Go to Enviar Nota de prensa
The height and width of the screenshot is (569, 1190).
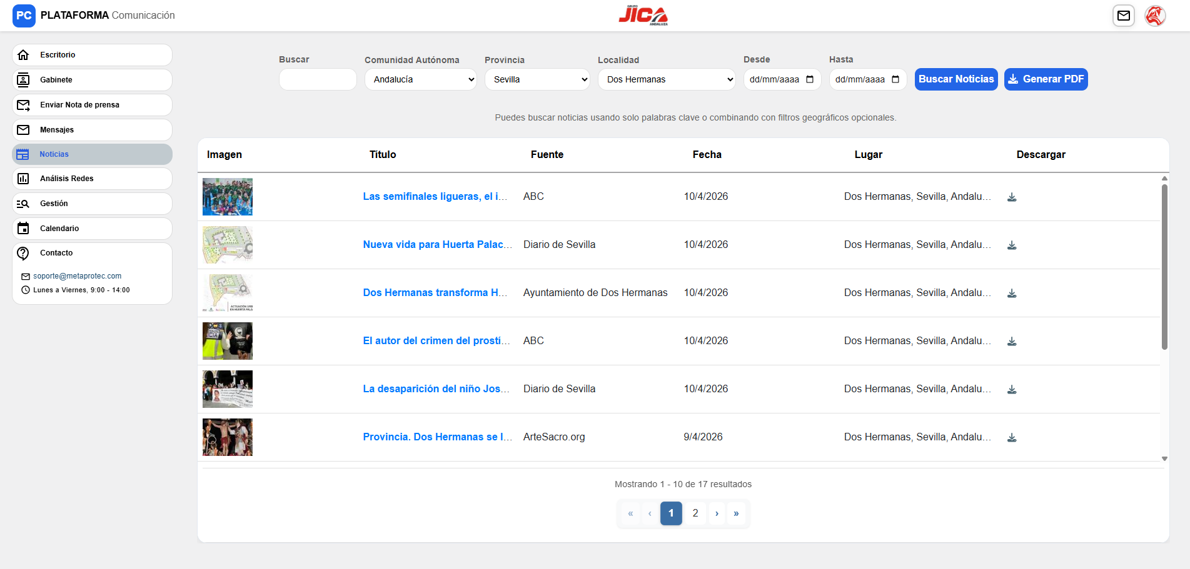92,105
